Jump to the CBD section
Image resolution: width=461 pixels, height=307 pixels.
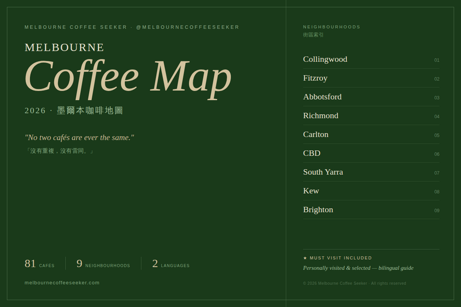tap(371, 153)
